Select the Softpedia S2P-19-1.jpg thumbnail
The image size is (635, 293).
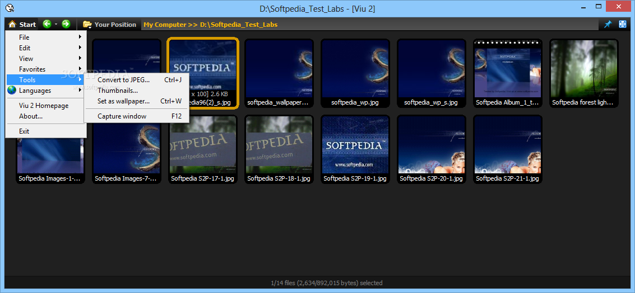355,149
